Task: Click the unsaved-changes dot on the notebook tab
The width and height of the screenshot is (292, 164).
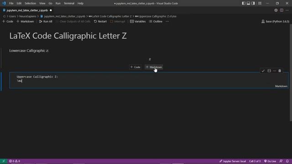Action: click(51, 10)
